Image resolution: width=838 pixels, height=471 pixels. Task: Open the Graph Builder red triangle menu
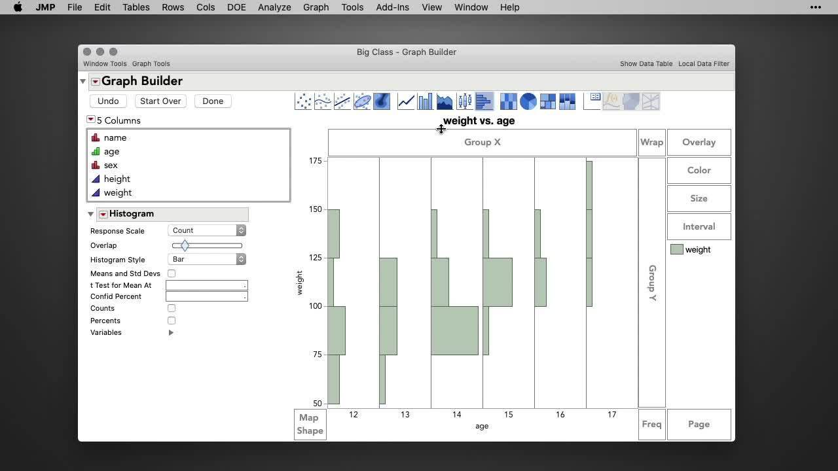96,82
